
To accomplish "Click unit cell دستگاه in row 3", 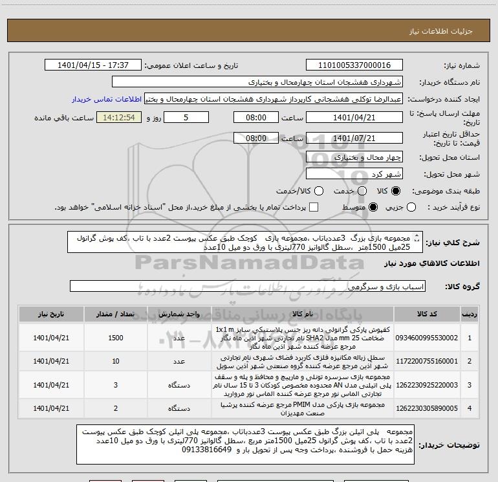I will (x=179, y=385).
